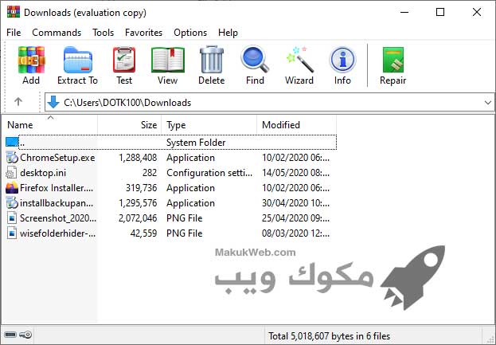Click the Repair toolbar icon
Viewport: 496px width, 345px height.
[x=393, y=60]
